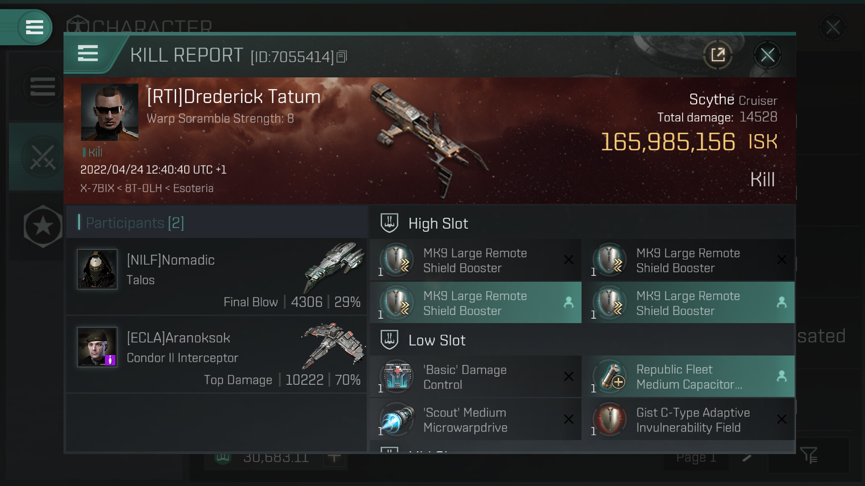
Task: Close the Kill Report window
Action: pyautogui.click(x=767, y=55)
